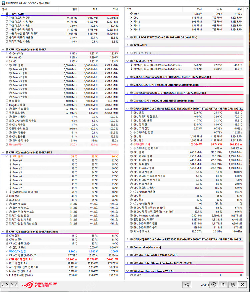Expand the PresentMon [dwm.exe] group
The width and height of the screenshot is (250, 292).
pos(128,247)
